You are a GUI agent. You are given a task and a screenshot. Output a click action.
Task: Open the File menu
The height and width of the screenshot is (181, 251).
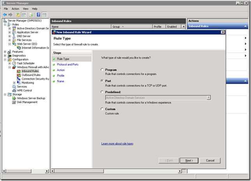(x=6, y=9)
